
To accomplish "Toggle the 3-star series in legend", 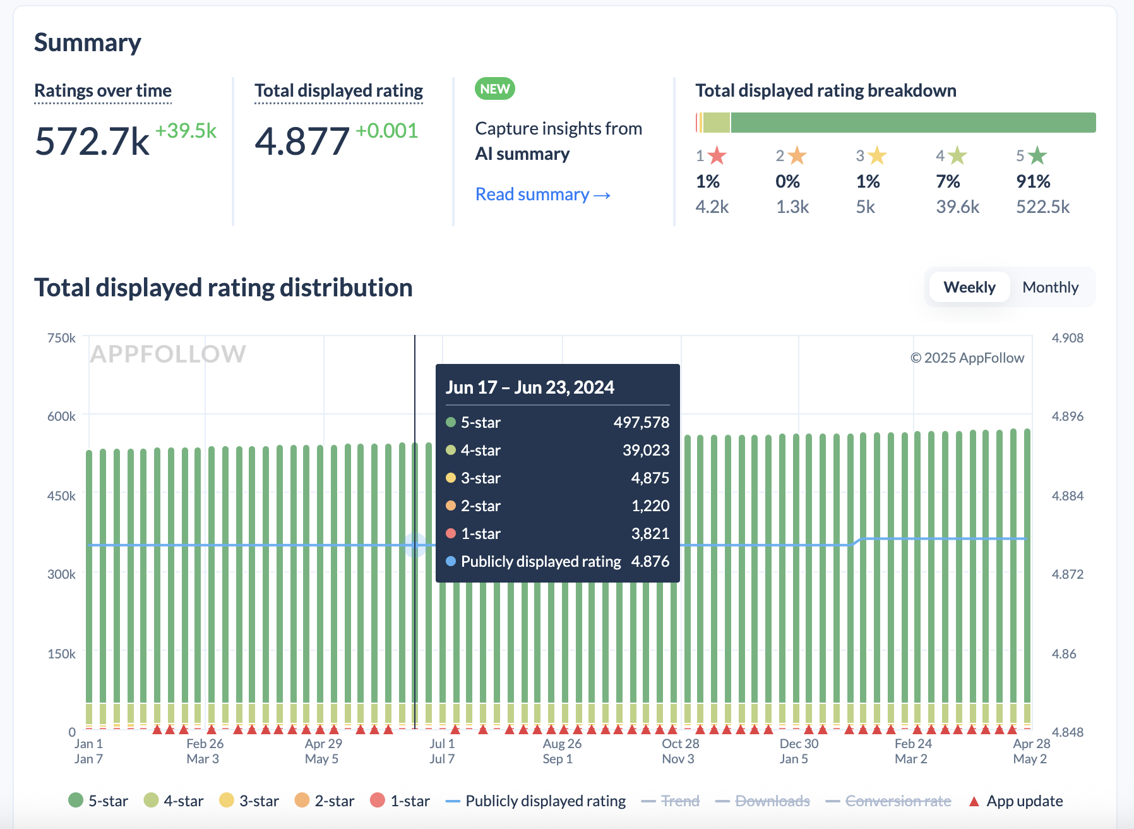I will tap(249, 801).
